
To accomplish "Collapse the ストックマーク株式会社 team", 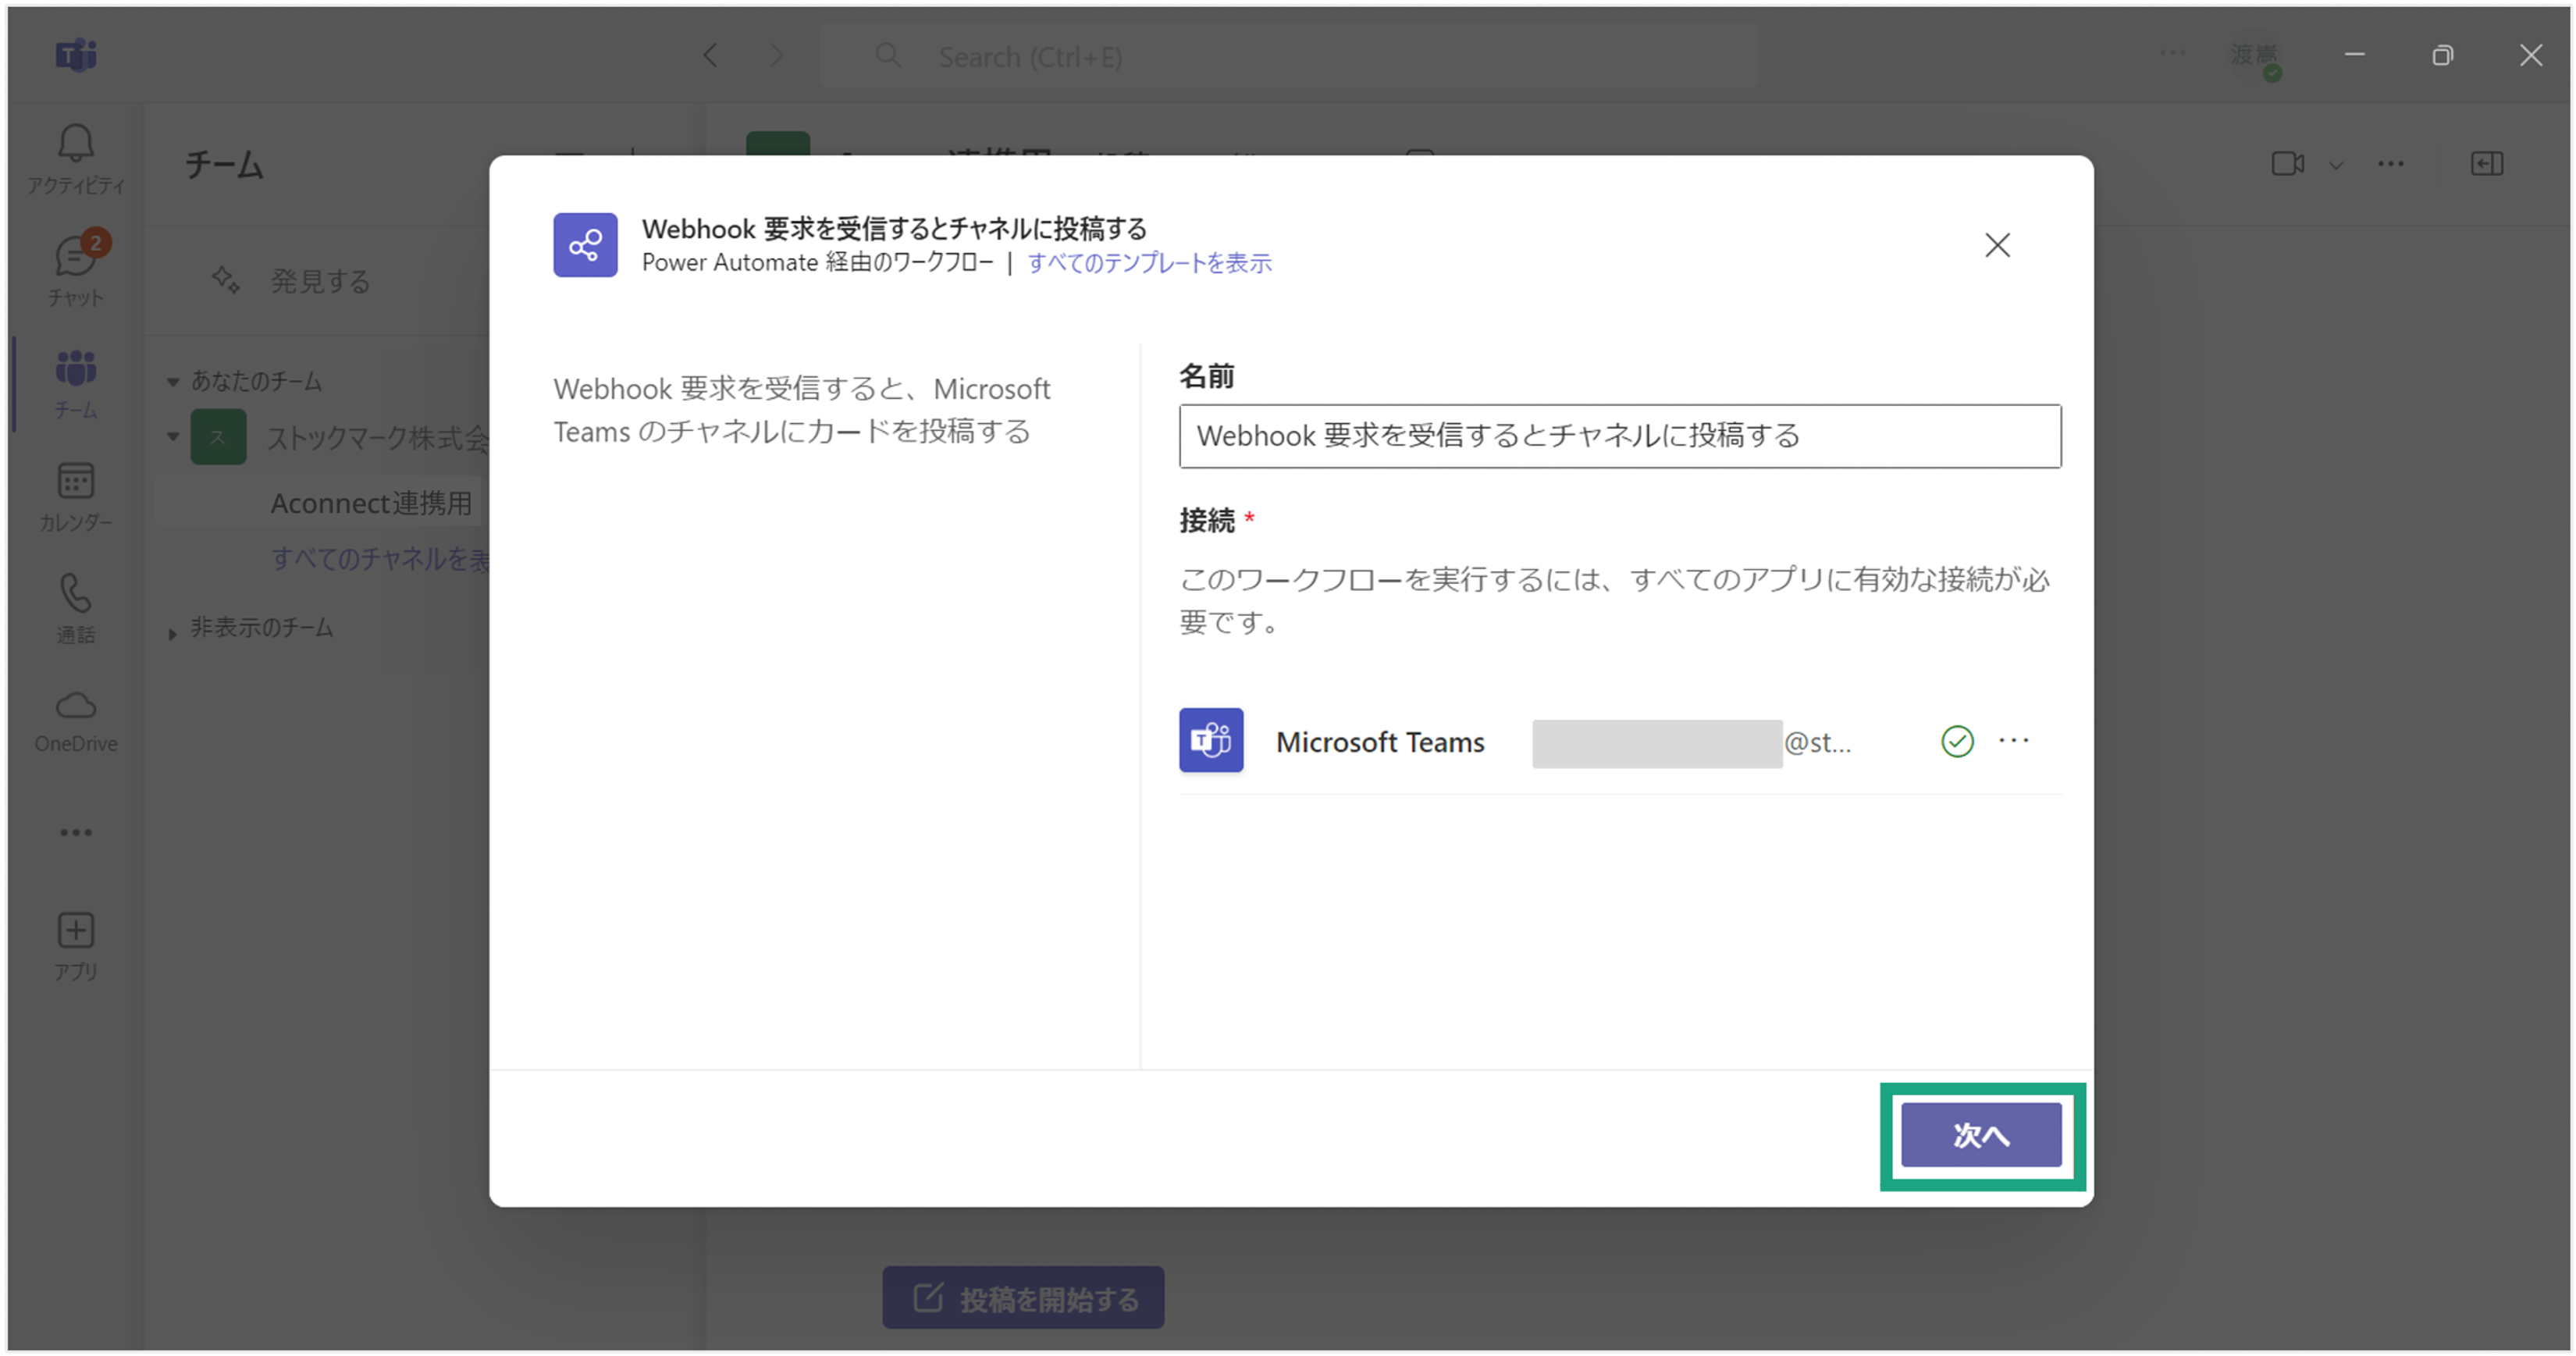I will click(173, 437).
